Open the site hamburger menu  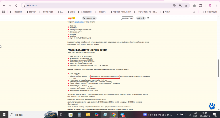click(x=148, y=18)
